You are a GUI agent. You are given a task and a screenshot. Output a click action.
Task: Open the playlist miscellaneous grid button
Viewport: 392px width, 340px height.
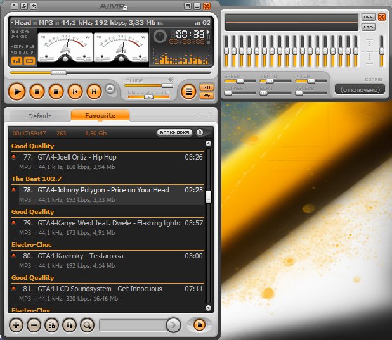[52, 325]
